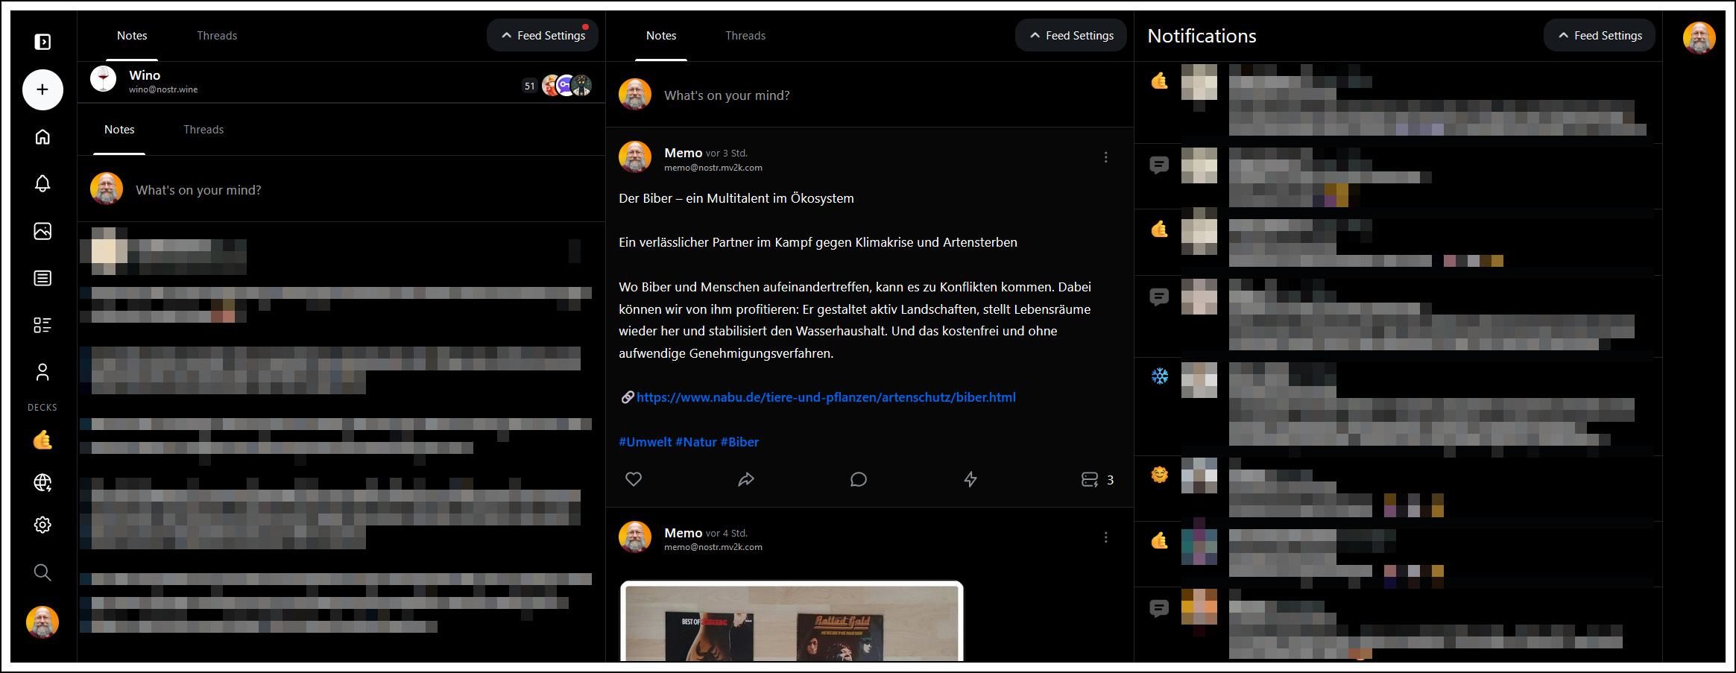Repost Memo's beaver post
1736x673 pixels.
(x=746, y=479)
